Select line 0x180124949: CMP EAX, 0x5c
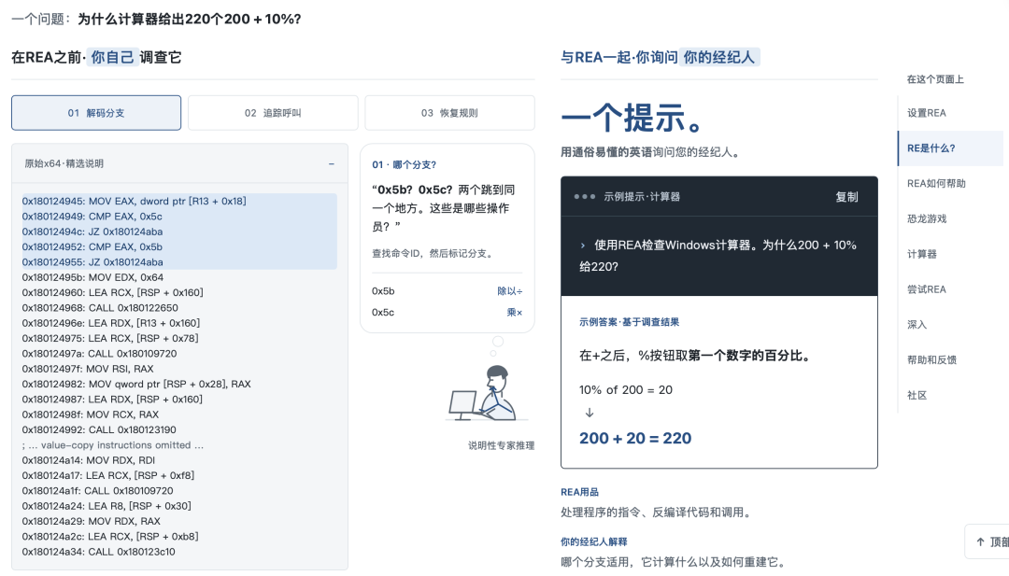The height and width of the screenshot is (576, 1009). tap(92, 217)
